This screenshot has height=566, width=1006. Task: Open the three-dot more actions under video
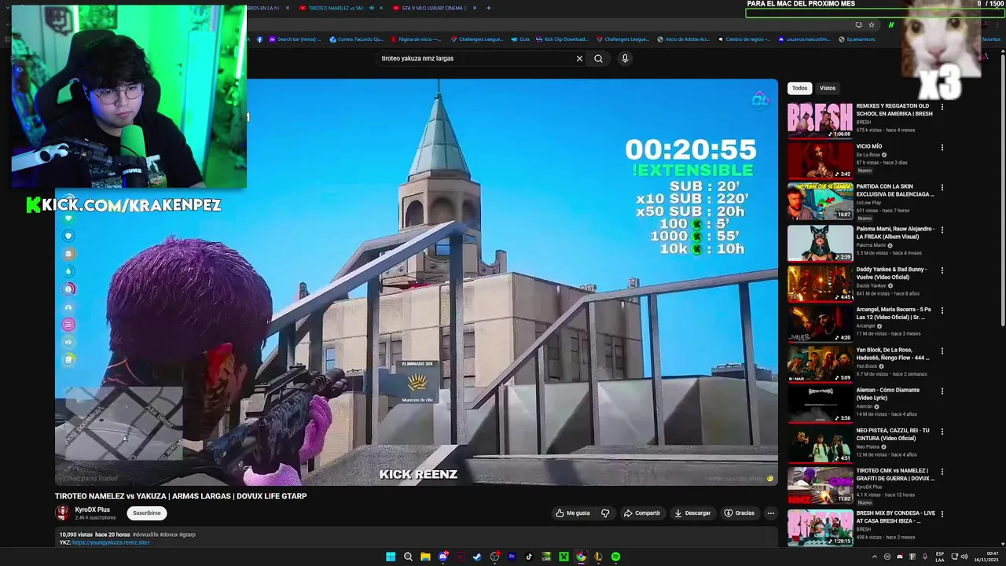click(x=771, y=513)
